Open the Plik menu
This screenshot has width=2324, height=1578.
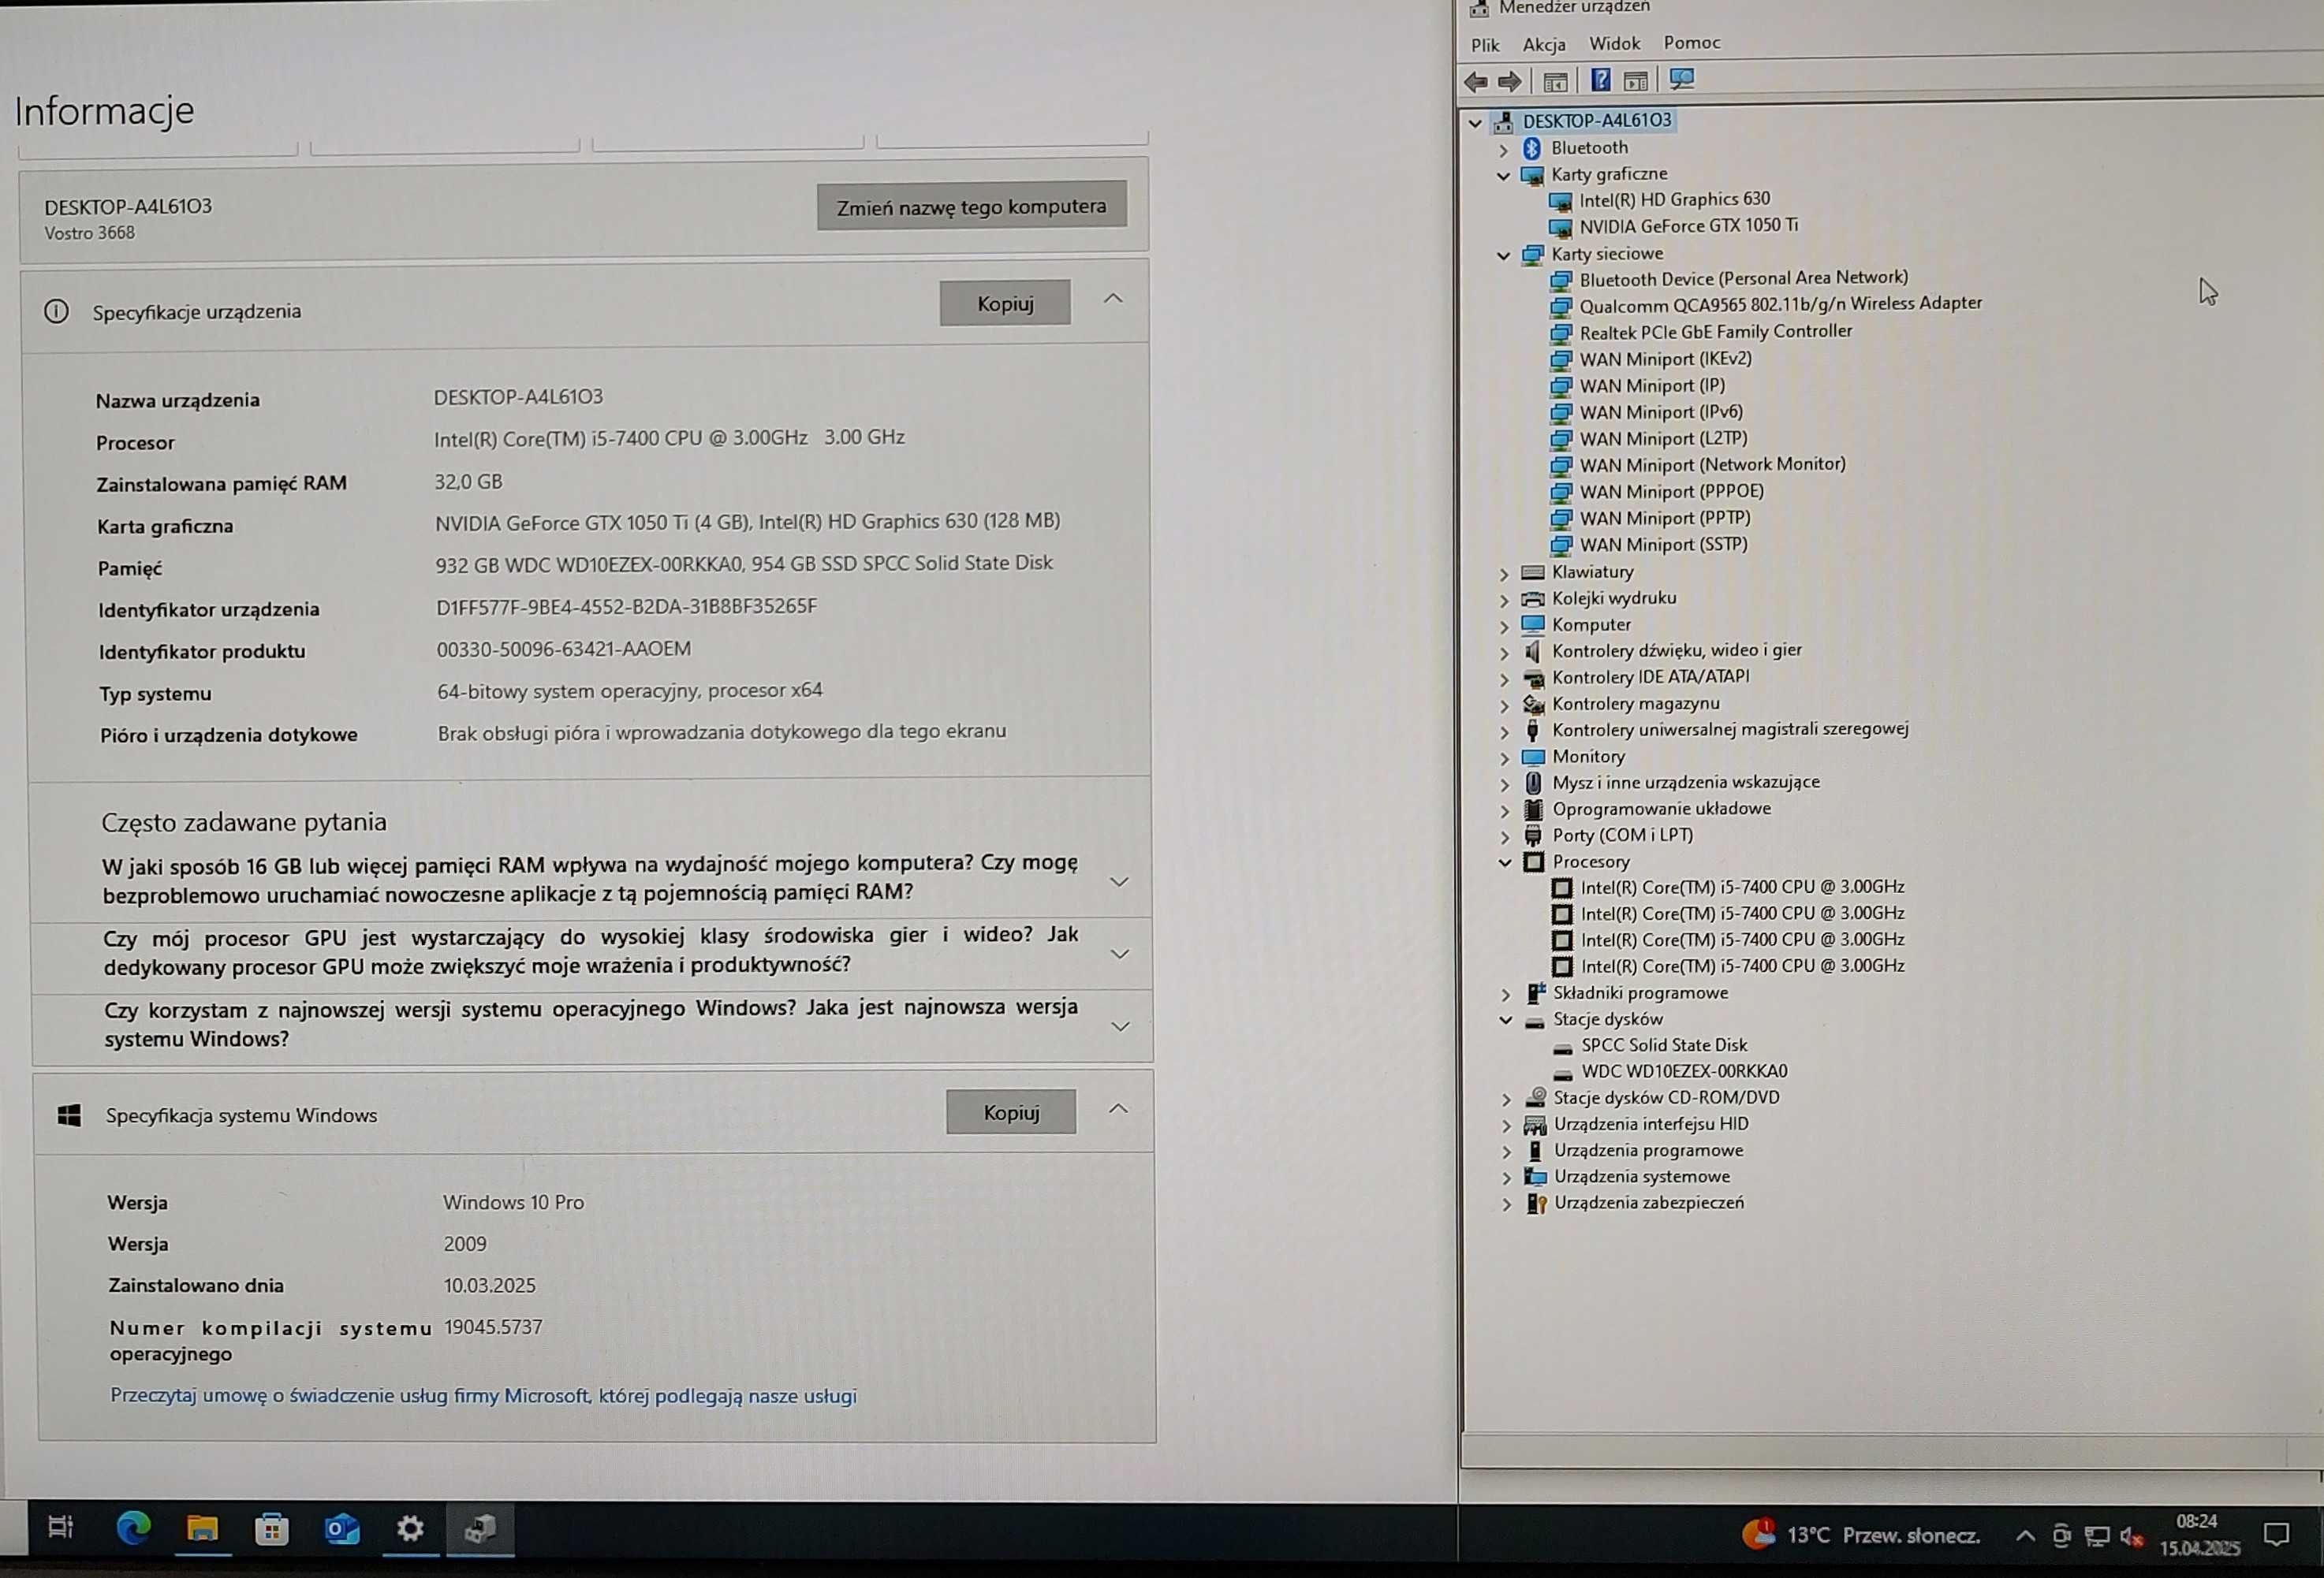(1485, 45)
